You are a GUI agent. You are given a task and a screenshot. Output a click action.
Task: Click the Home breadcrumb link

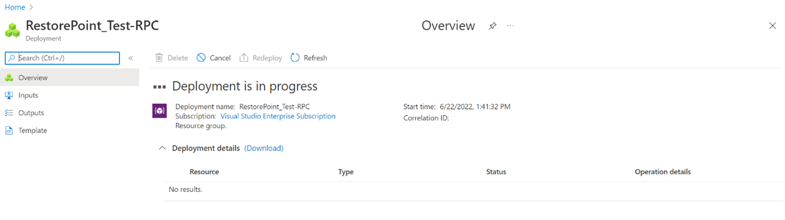pyautogui.click(x=15, y=7)
